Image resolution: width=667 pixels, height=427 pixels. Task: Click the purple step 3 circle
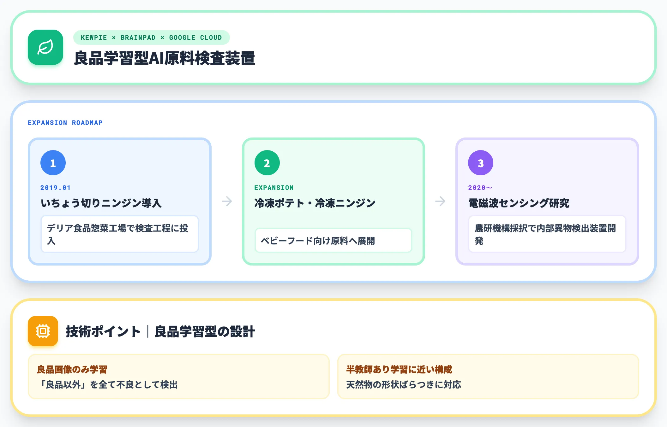pyautogui.click(x=481, y=163)
